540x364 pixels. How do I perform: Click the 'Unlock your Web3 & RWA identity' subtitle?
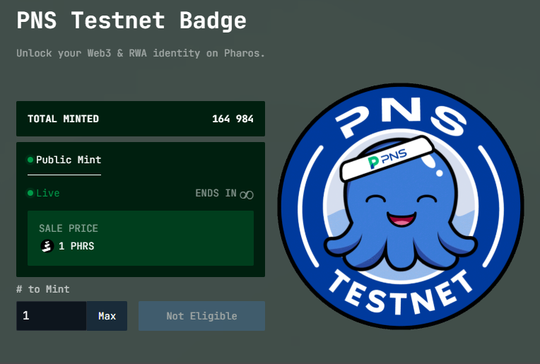point(141,54)
